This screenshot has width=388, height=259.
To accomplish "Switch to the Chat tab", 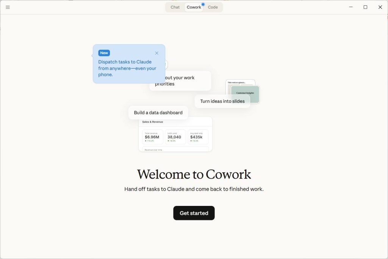I will [174, 7].
